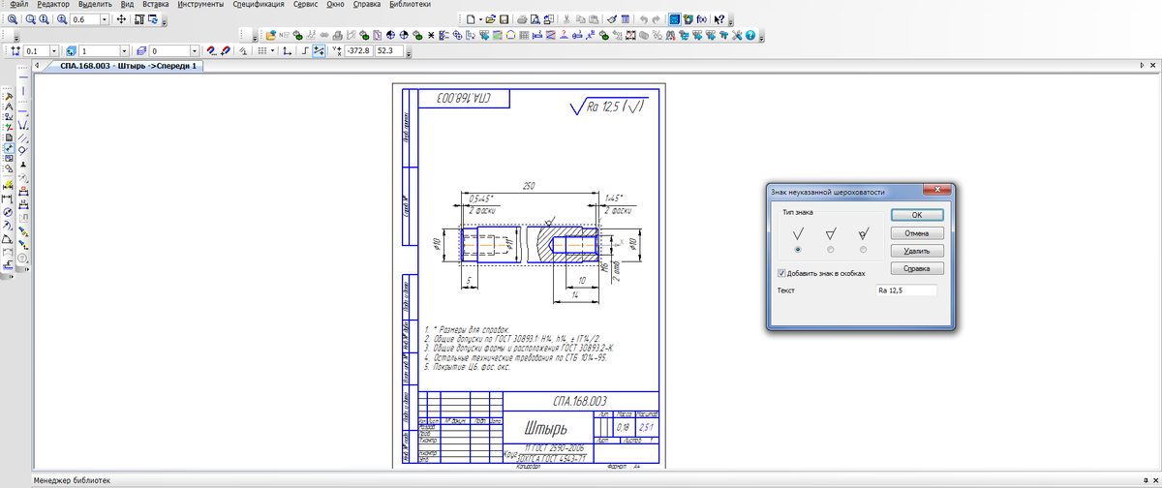The image size is (1162, 488).
Task: Click the Geometry hammer panel icon
Action: [x=8, y=95]
